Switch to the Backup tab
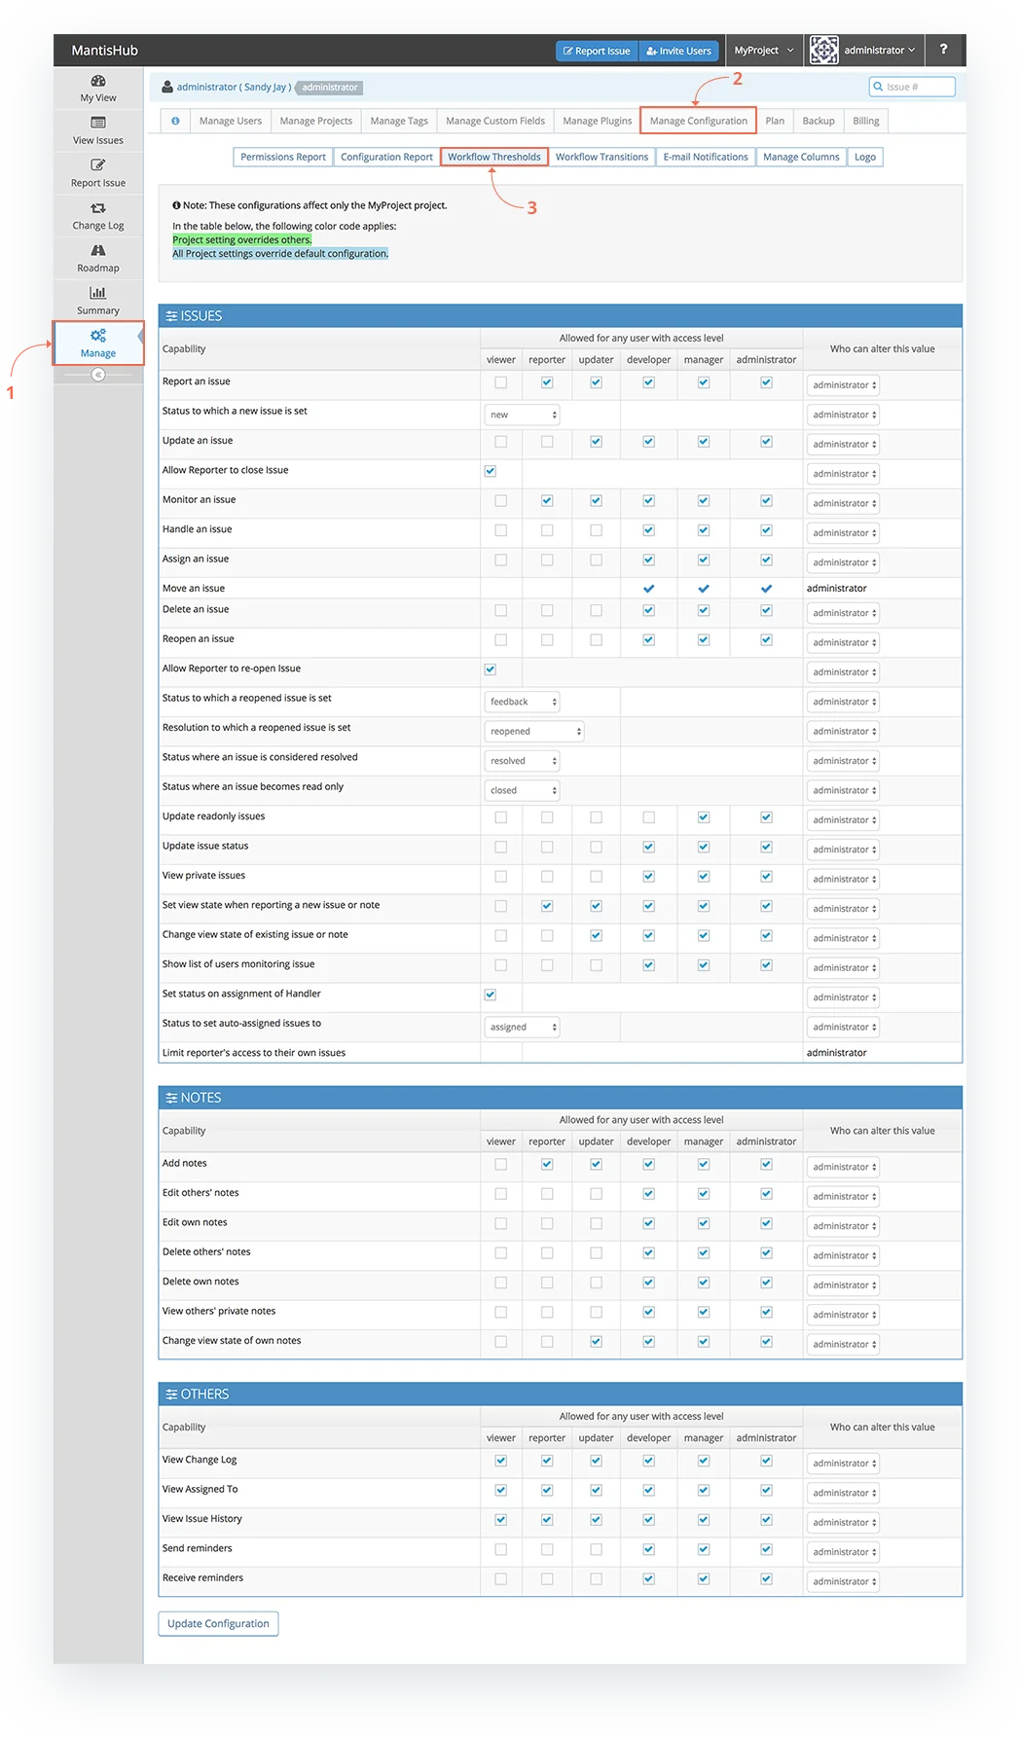 (819, 121)
